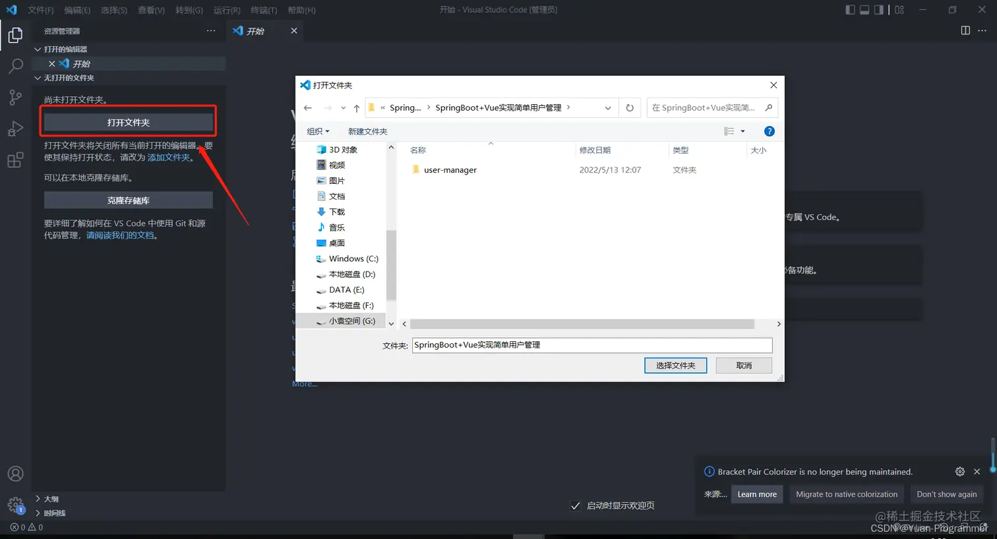This screenshot has width=997, height=539.
Task: Click the split editor icon
Action: (x=965, y=30)
